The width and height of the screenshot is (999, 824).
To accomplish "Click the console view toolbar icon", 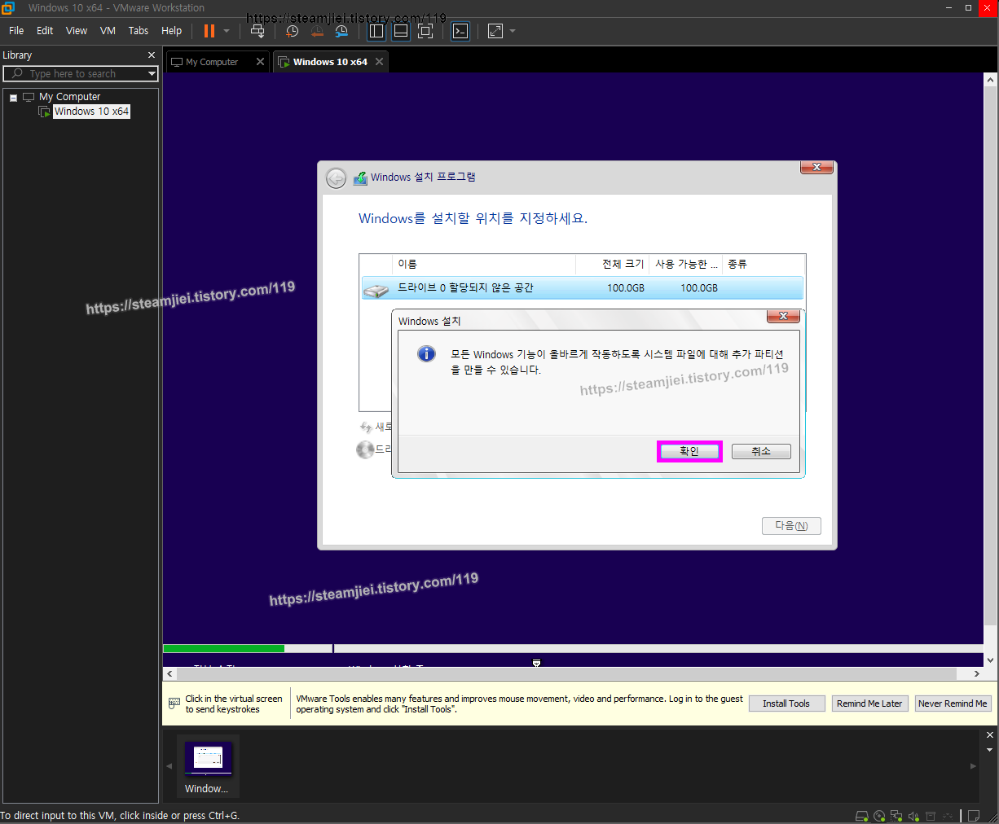I will click(460, 31).
